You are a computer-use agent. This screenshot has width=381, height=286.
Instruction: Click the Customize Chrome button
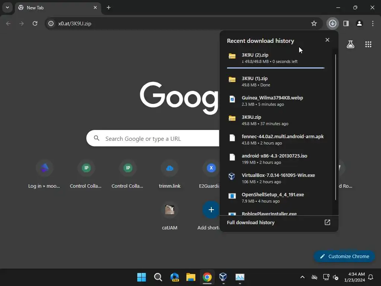(x=344, y=256)
